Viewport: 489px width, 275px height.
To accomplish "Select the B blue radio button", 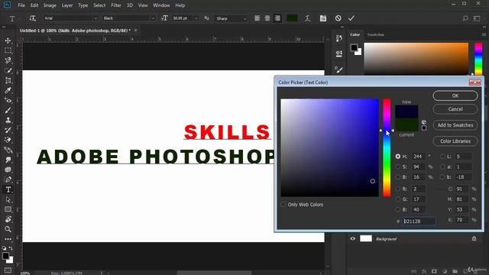I will pyautogui.click(x=398, y=209).
